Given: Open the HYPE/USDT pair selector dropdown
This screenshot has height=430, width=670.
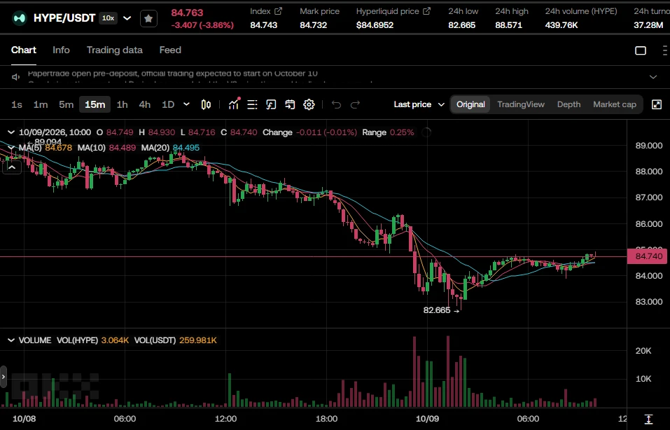Looking at the screenshot, I should coord(127,18).
